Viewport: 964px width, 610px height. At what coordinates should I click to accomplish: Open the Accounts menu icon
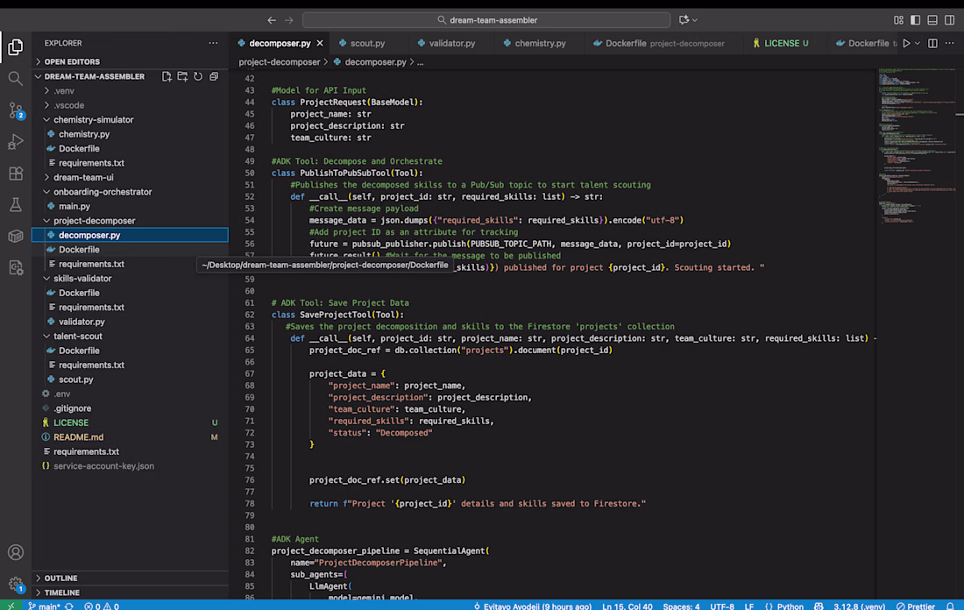[x=16, y=552]
